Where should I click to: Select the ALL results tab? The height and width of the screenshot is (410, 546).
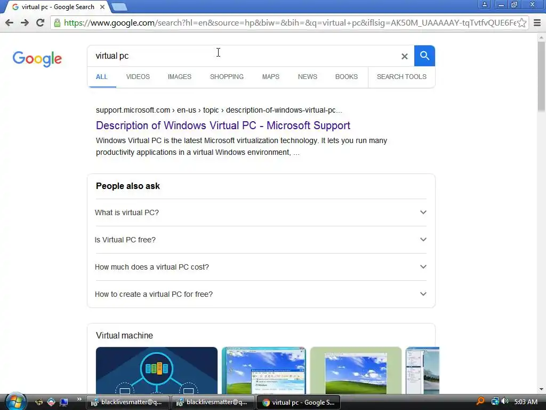(x=102, y=77)
